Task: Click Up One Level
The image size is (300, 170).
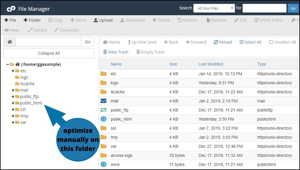Action: pyautogui.click(x=142, y=42)
